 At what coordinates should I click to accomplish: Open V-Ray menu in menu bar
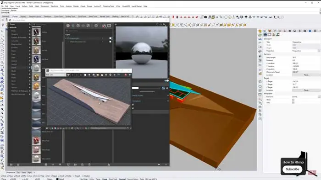(x=118, y=6)
